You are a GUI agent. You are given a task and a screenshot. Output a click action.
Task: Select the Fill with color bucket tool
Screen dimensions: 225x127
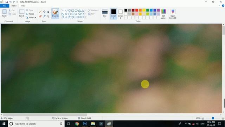click(44, 12)
